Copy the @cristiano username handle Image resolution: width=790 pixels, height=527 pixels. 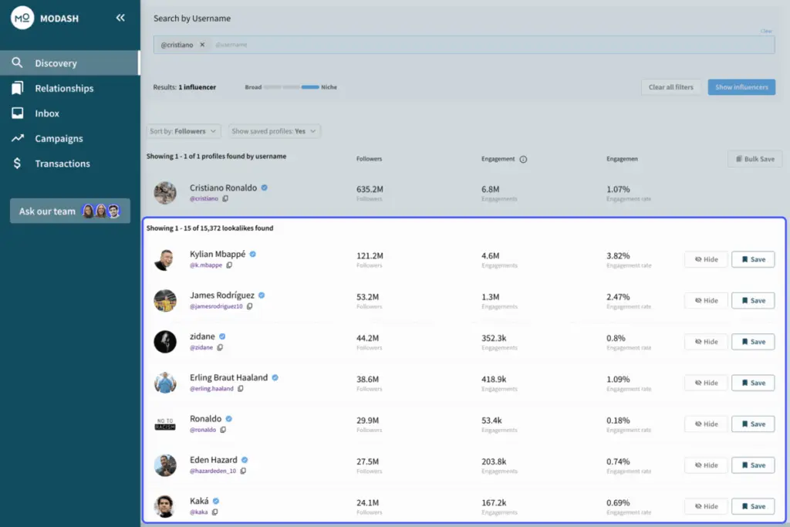tap(225, 199)
